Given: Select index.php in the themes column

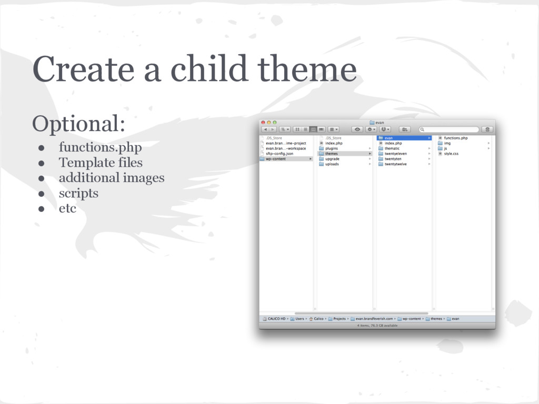Looking at the screenshot, I should [x=404, y=143].
